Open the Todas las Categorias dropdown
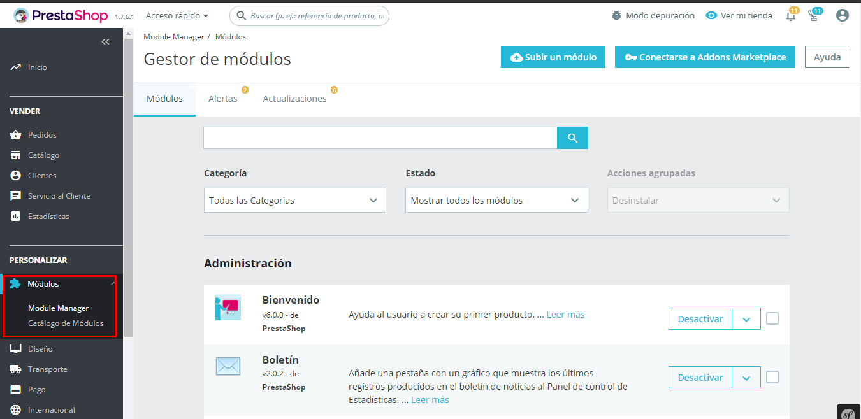This screenshot has width=861, height=419. coord(295,200)
